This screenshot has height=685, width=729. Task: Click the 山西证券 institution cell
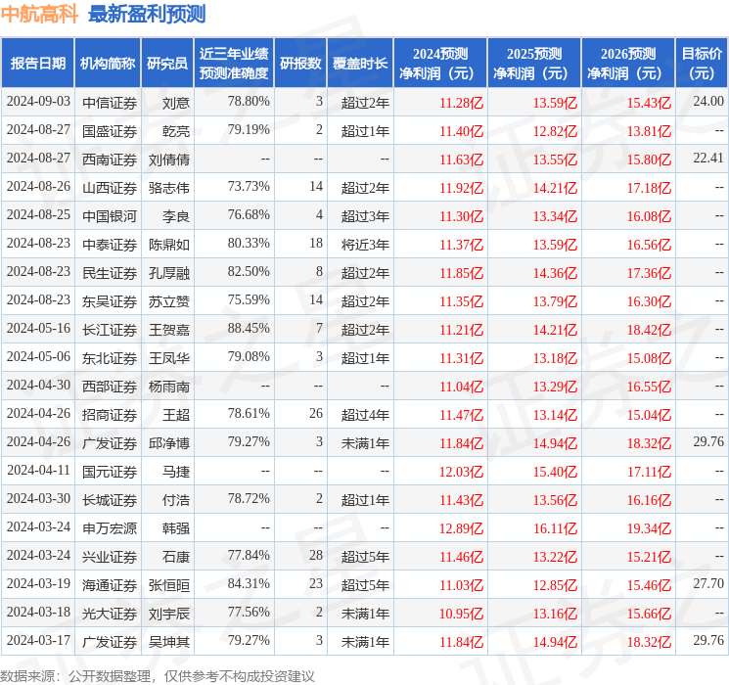point(110,188)
